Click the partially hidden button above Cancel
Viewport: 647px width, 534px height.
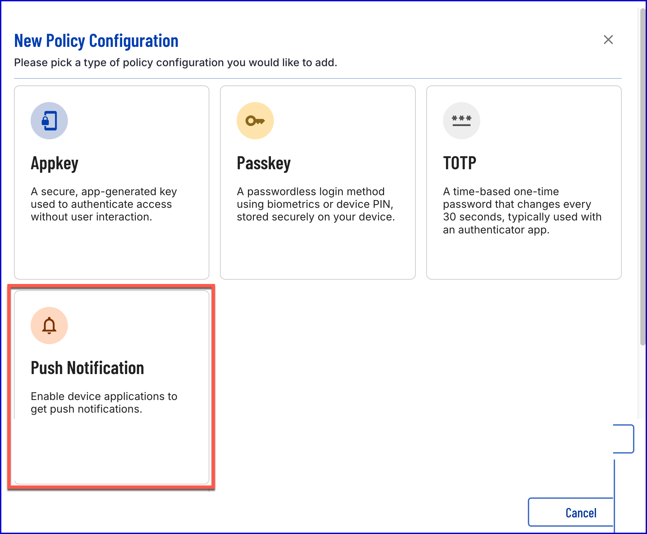(623, 439)
